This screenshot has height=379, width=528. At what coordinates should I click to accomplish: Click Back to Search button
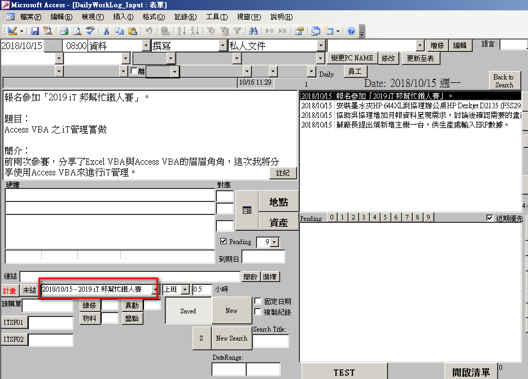[504, 81]
